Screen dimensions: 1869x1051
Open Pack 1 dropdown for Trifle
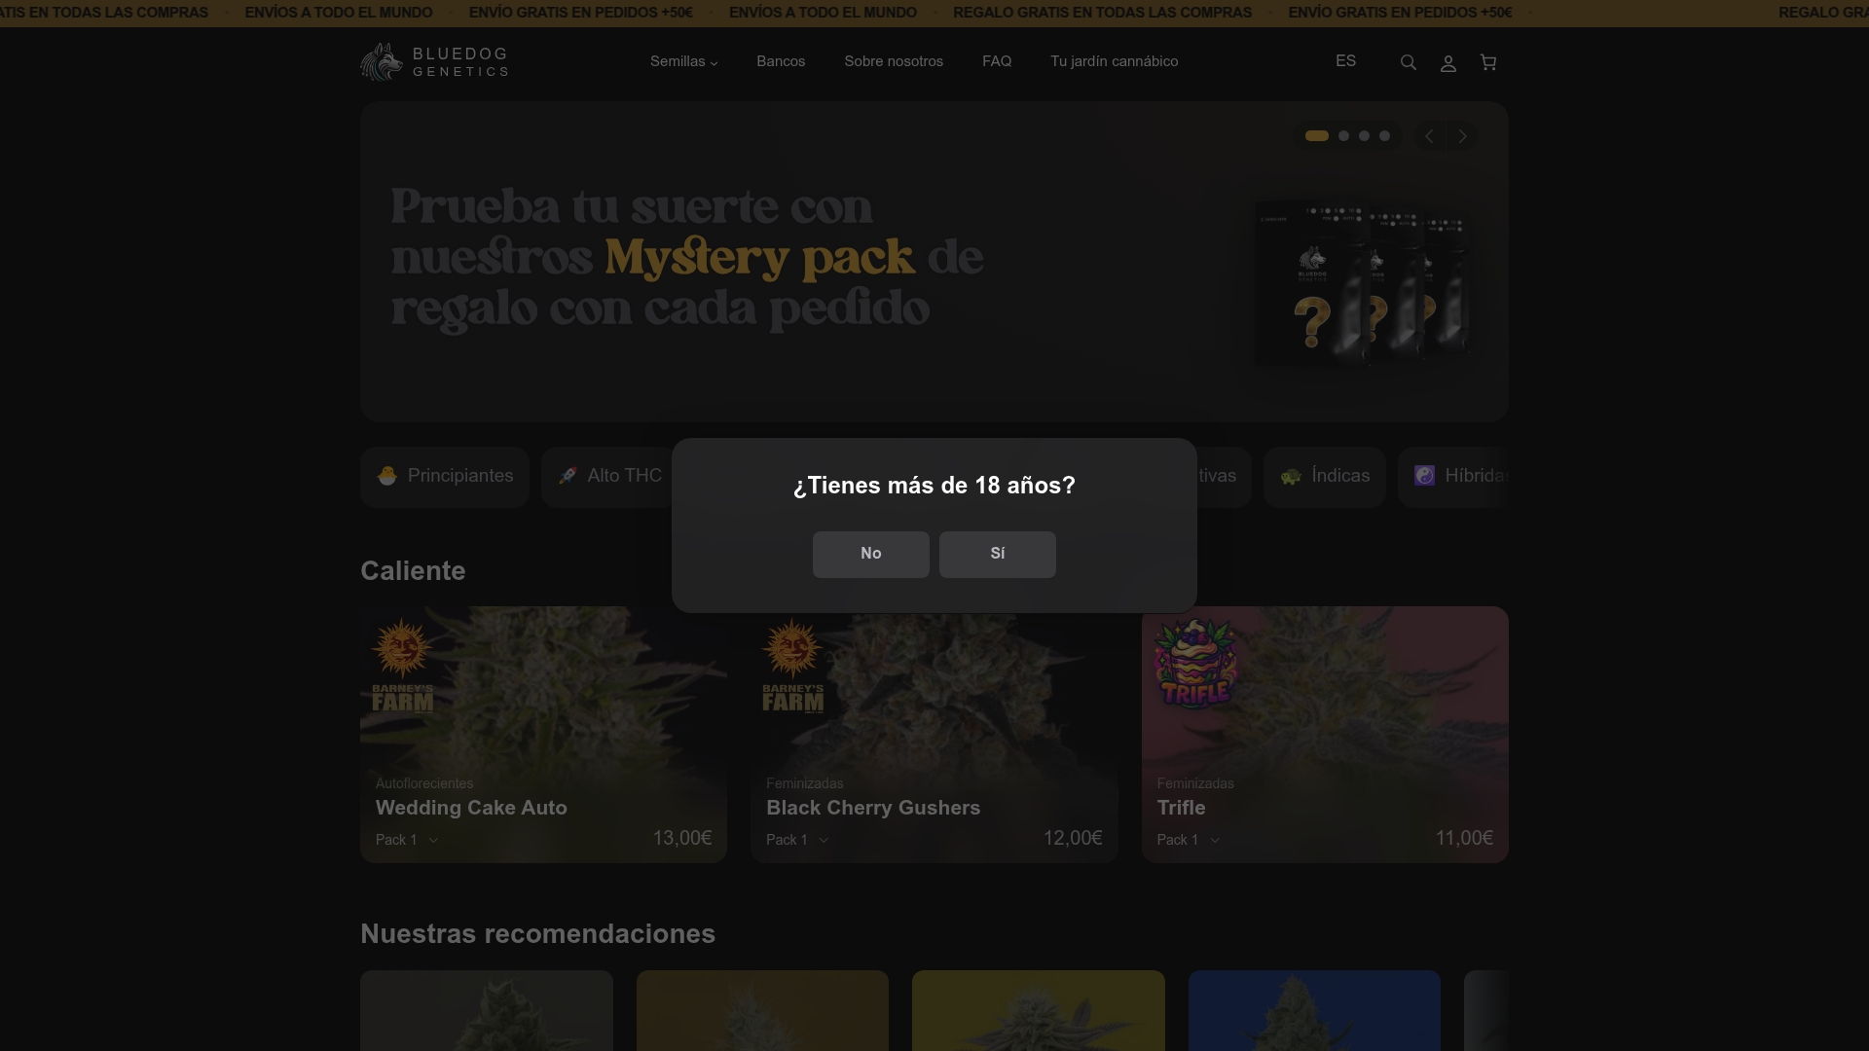(x=1189, y=840)
